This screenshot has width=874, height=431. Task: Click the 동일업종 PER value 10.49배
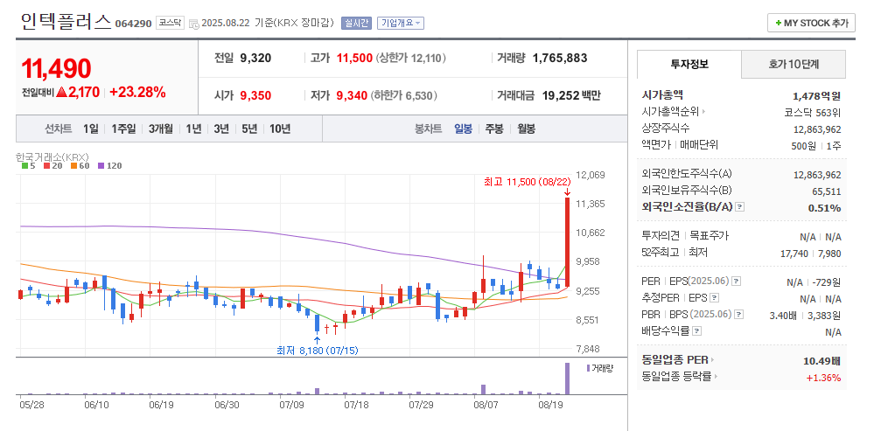click(x=822, y=361)
